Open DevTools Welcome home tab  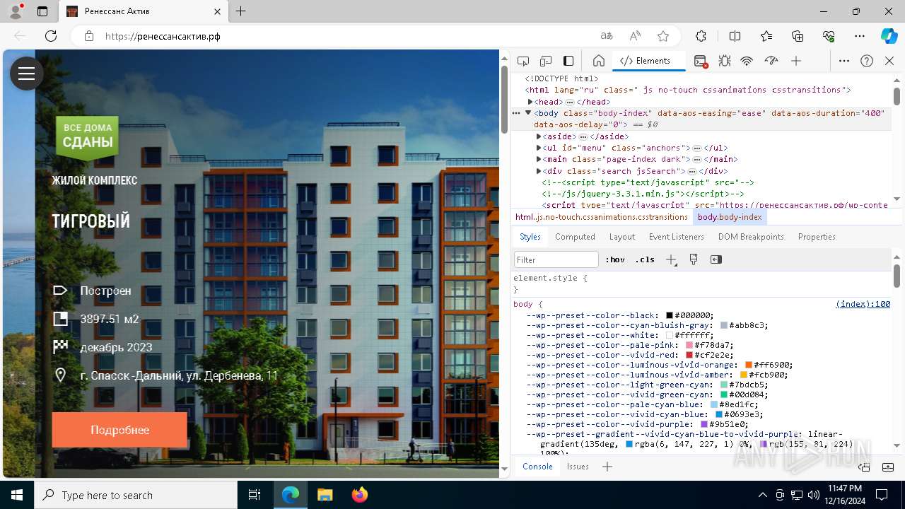point(599,61)
